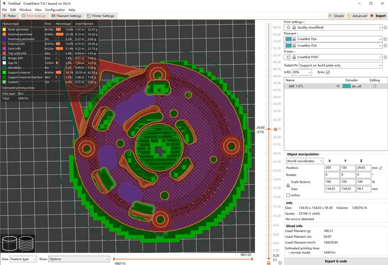
Task: Click the layer slider lock icon at bottom
Action: (x=269, y=263)
